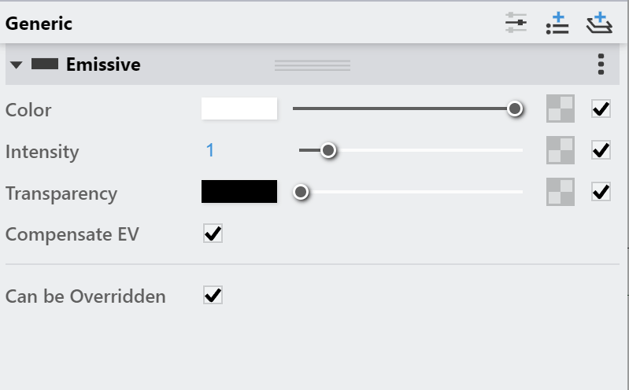
Task: Open the sliders settings icon in Generic header
Action: click(x=516, y=23)
